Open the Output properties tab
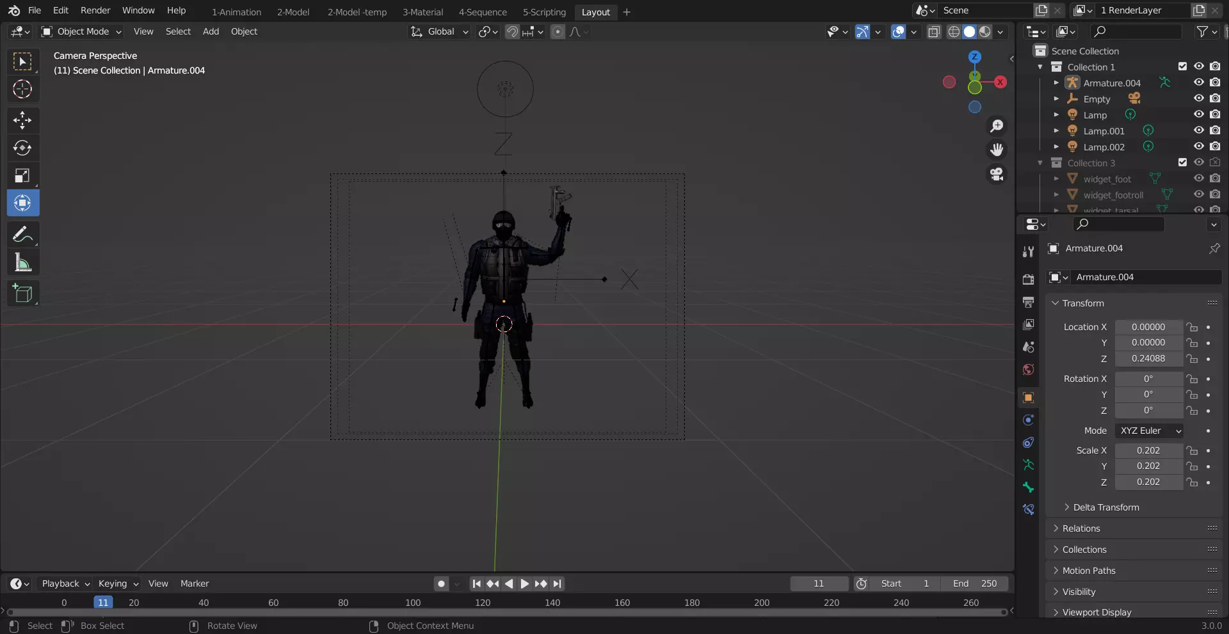This screenshot has height=634, width=1229. pyautogui.click(x=1028, y=302)
